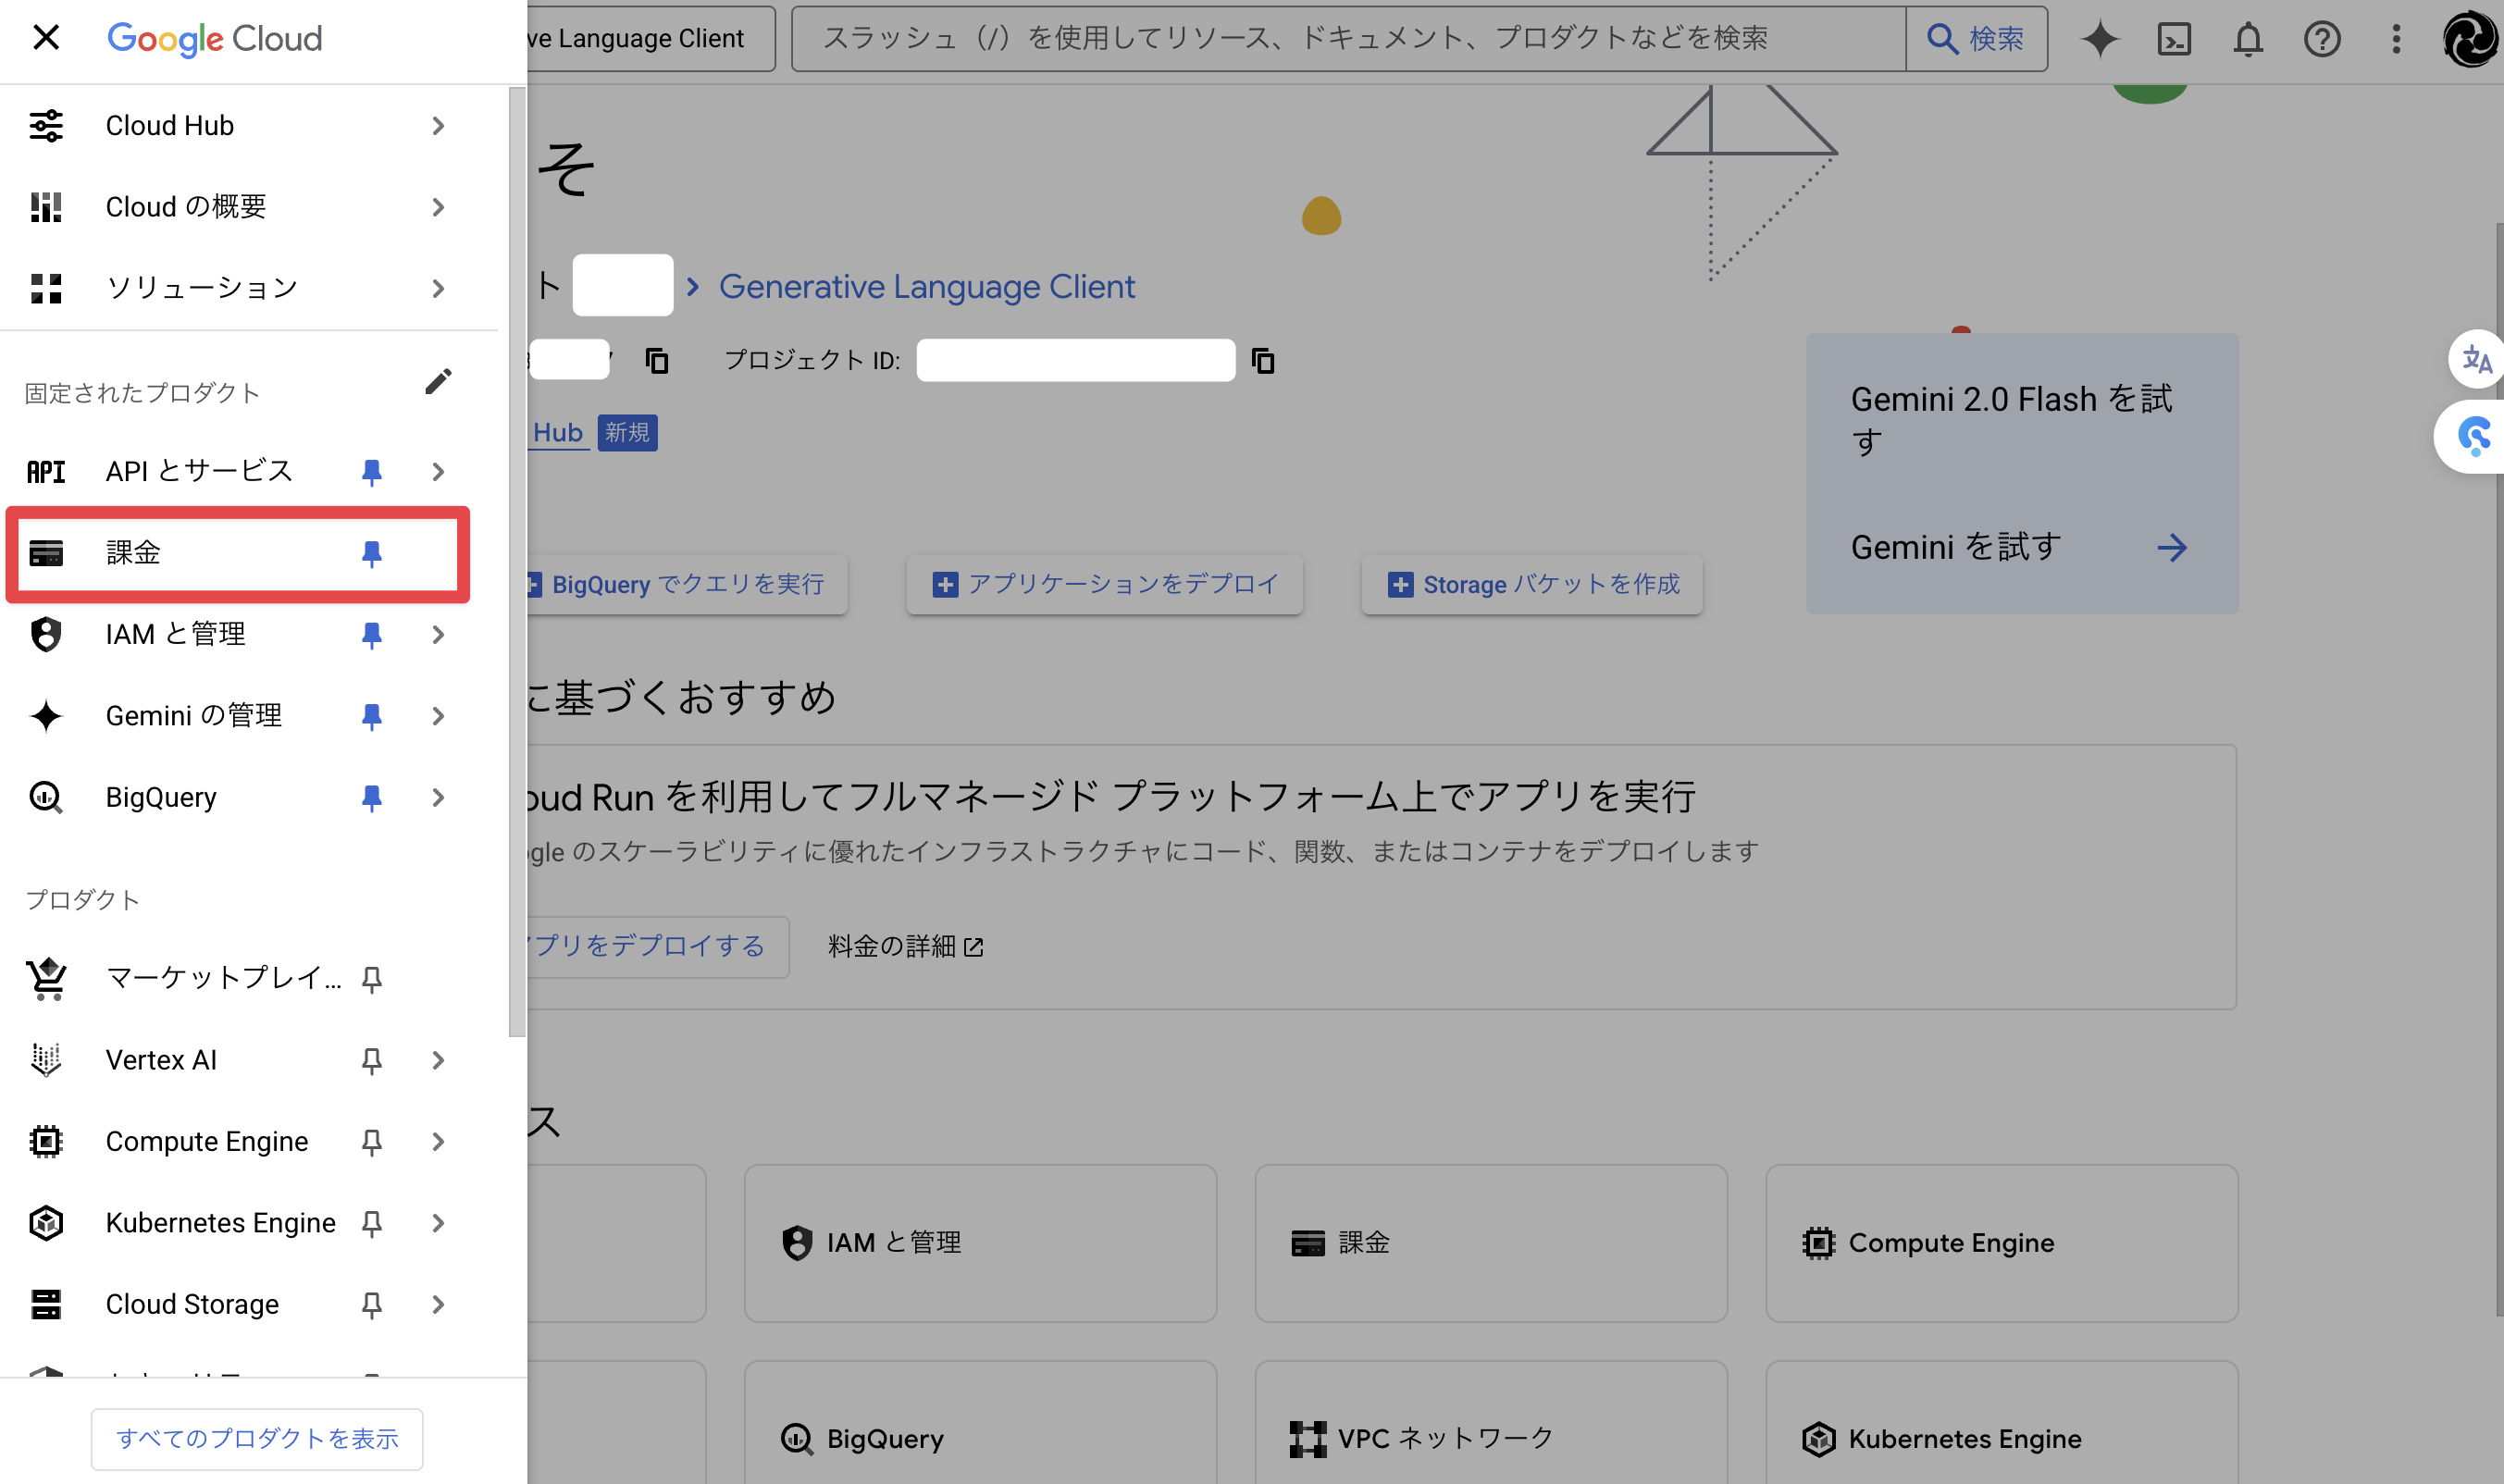Open the three-dot settings menu
The image size is (2504, 1484).
coord(2396,39)
